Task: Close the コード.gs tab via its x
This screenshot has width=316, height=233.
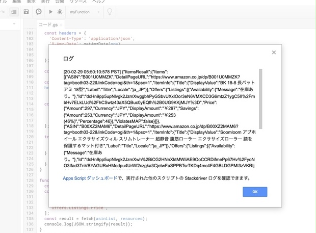Action: (x=61, y=25)
